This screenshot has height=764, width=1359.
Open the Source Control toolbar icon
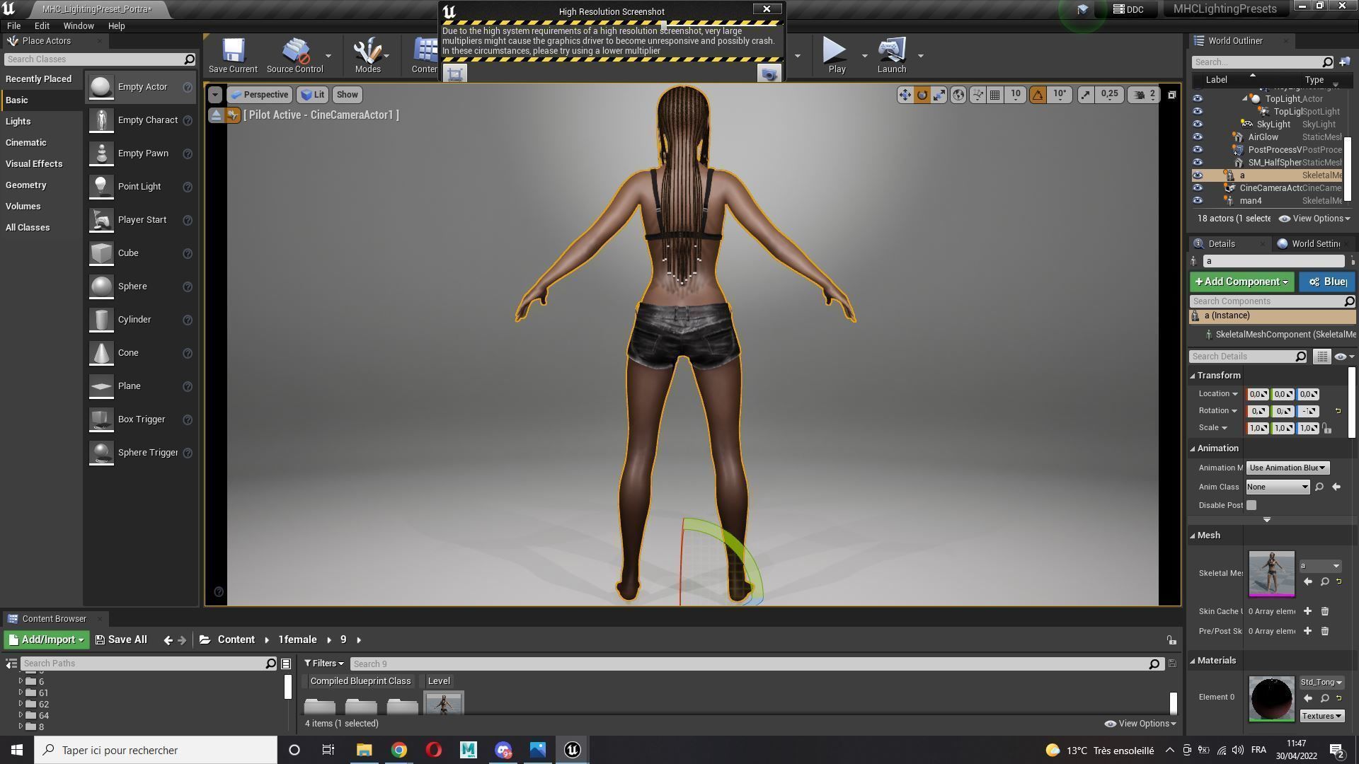[x=294, y=55]
